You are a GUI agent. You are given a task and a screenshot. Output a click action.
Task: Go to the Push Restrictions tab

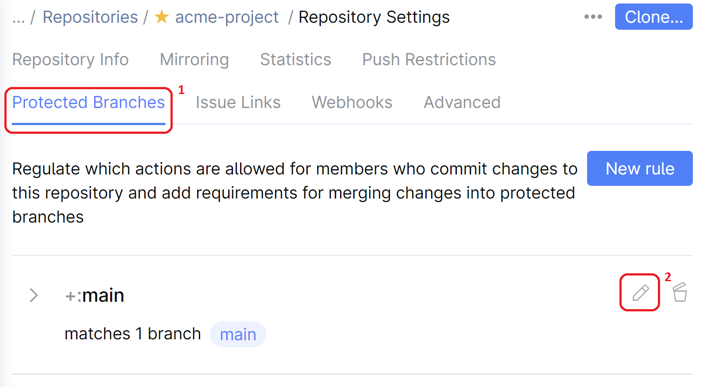pos(429,59)
